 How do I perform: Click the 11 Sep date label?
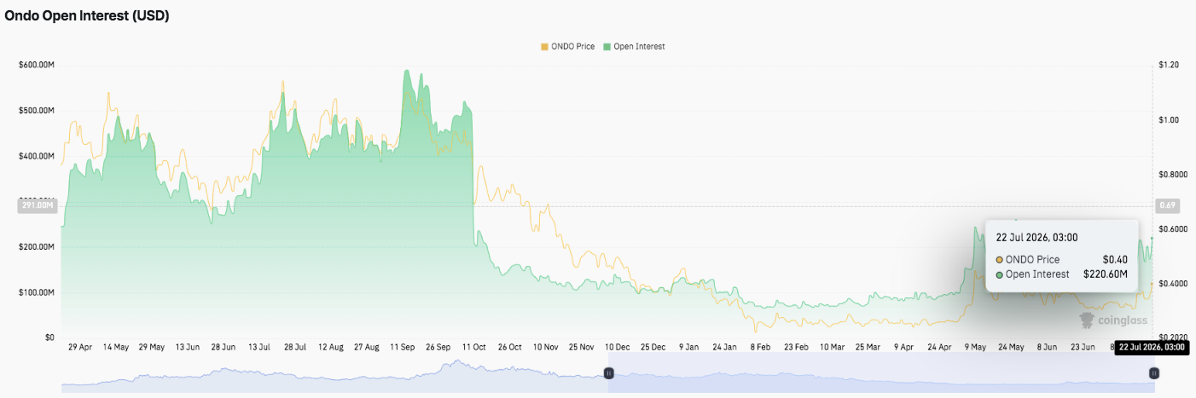point(403,348)
